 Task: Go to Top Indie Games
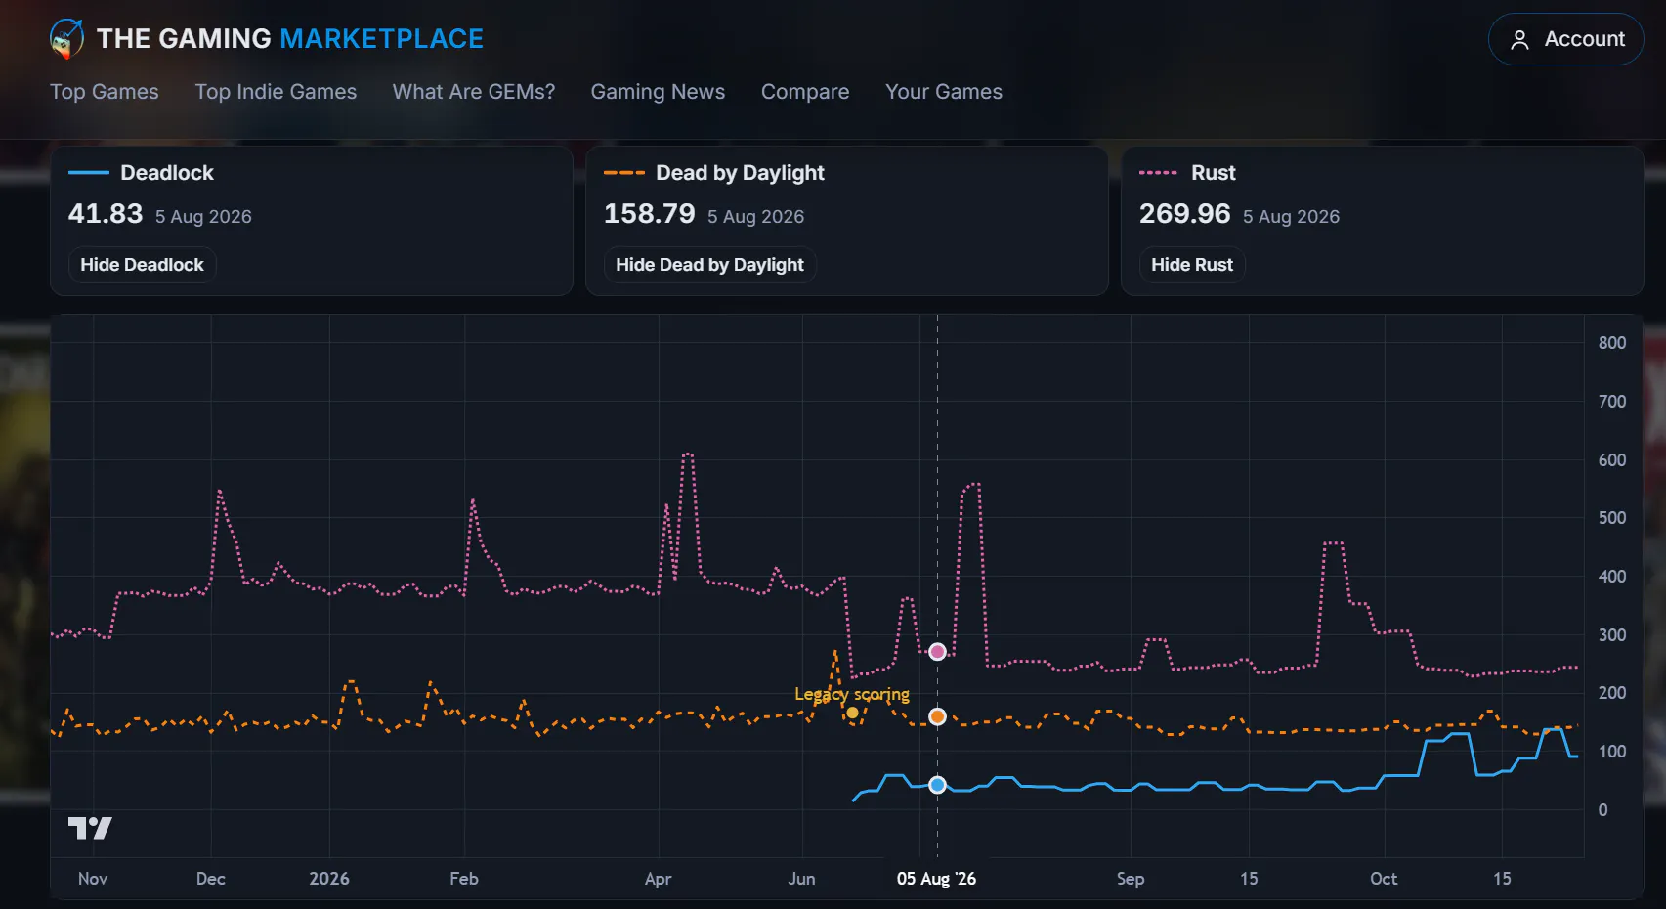(276, 92)
